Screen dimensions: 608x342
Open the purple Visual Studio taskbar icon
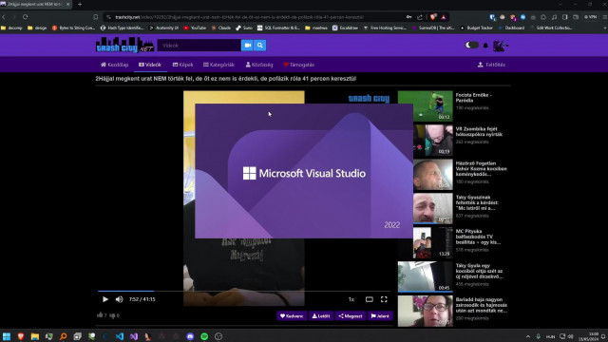tap(134, 336)
